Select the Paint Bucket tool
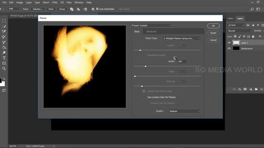 4,48
